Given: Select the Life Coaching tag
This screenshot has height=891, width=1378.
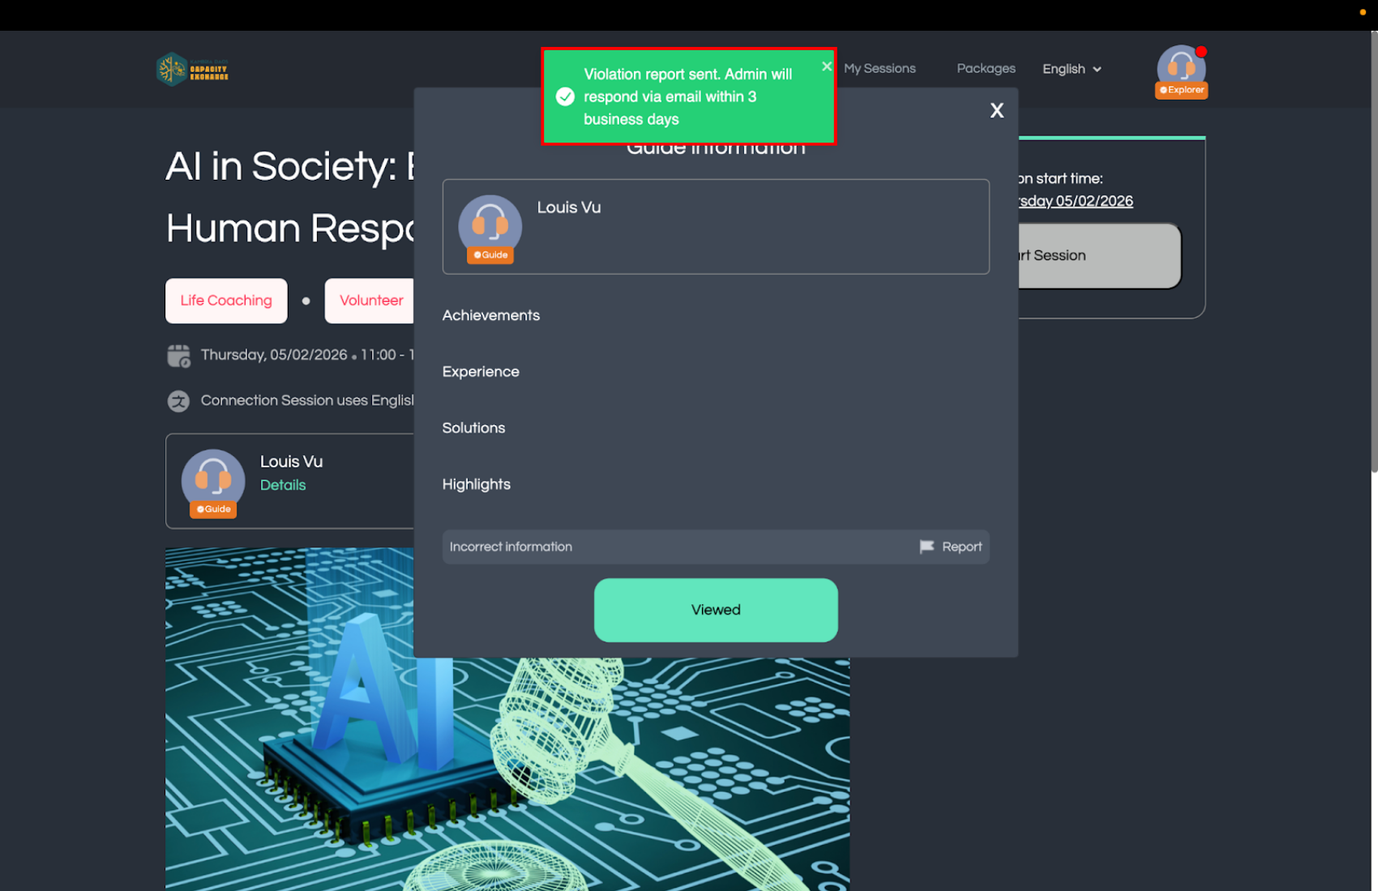Looking at the screenshot, I should point(226,301).
